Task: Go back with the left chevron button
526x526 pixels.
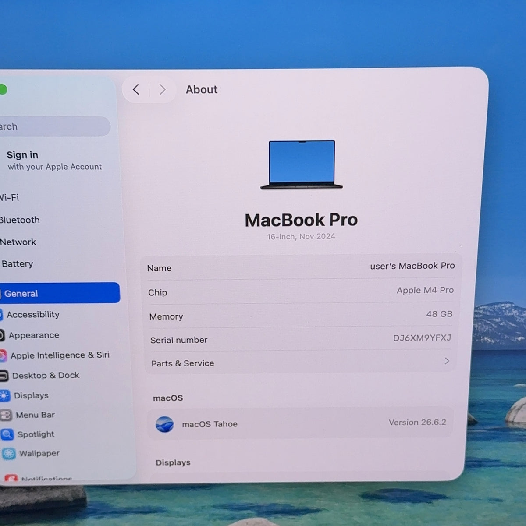Action: (x=136, y=90)
